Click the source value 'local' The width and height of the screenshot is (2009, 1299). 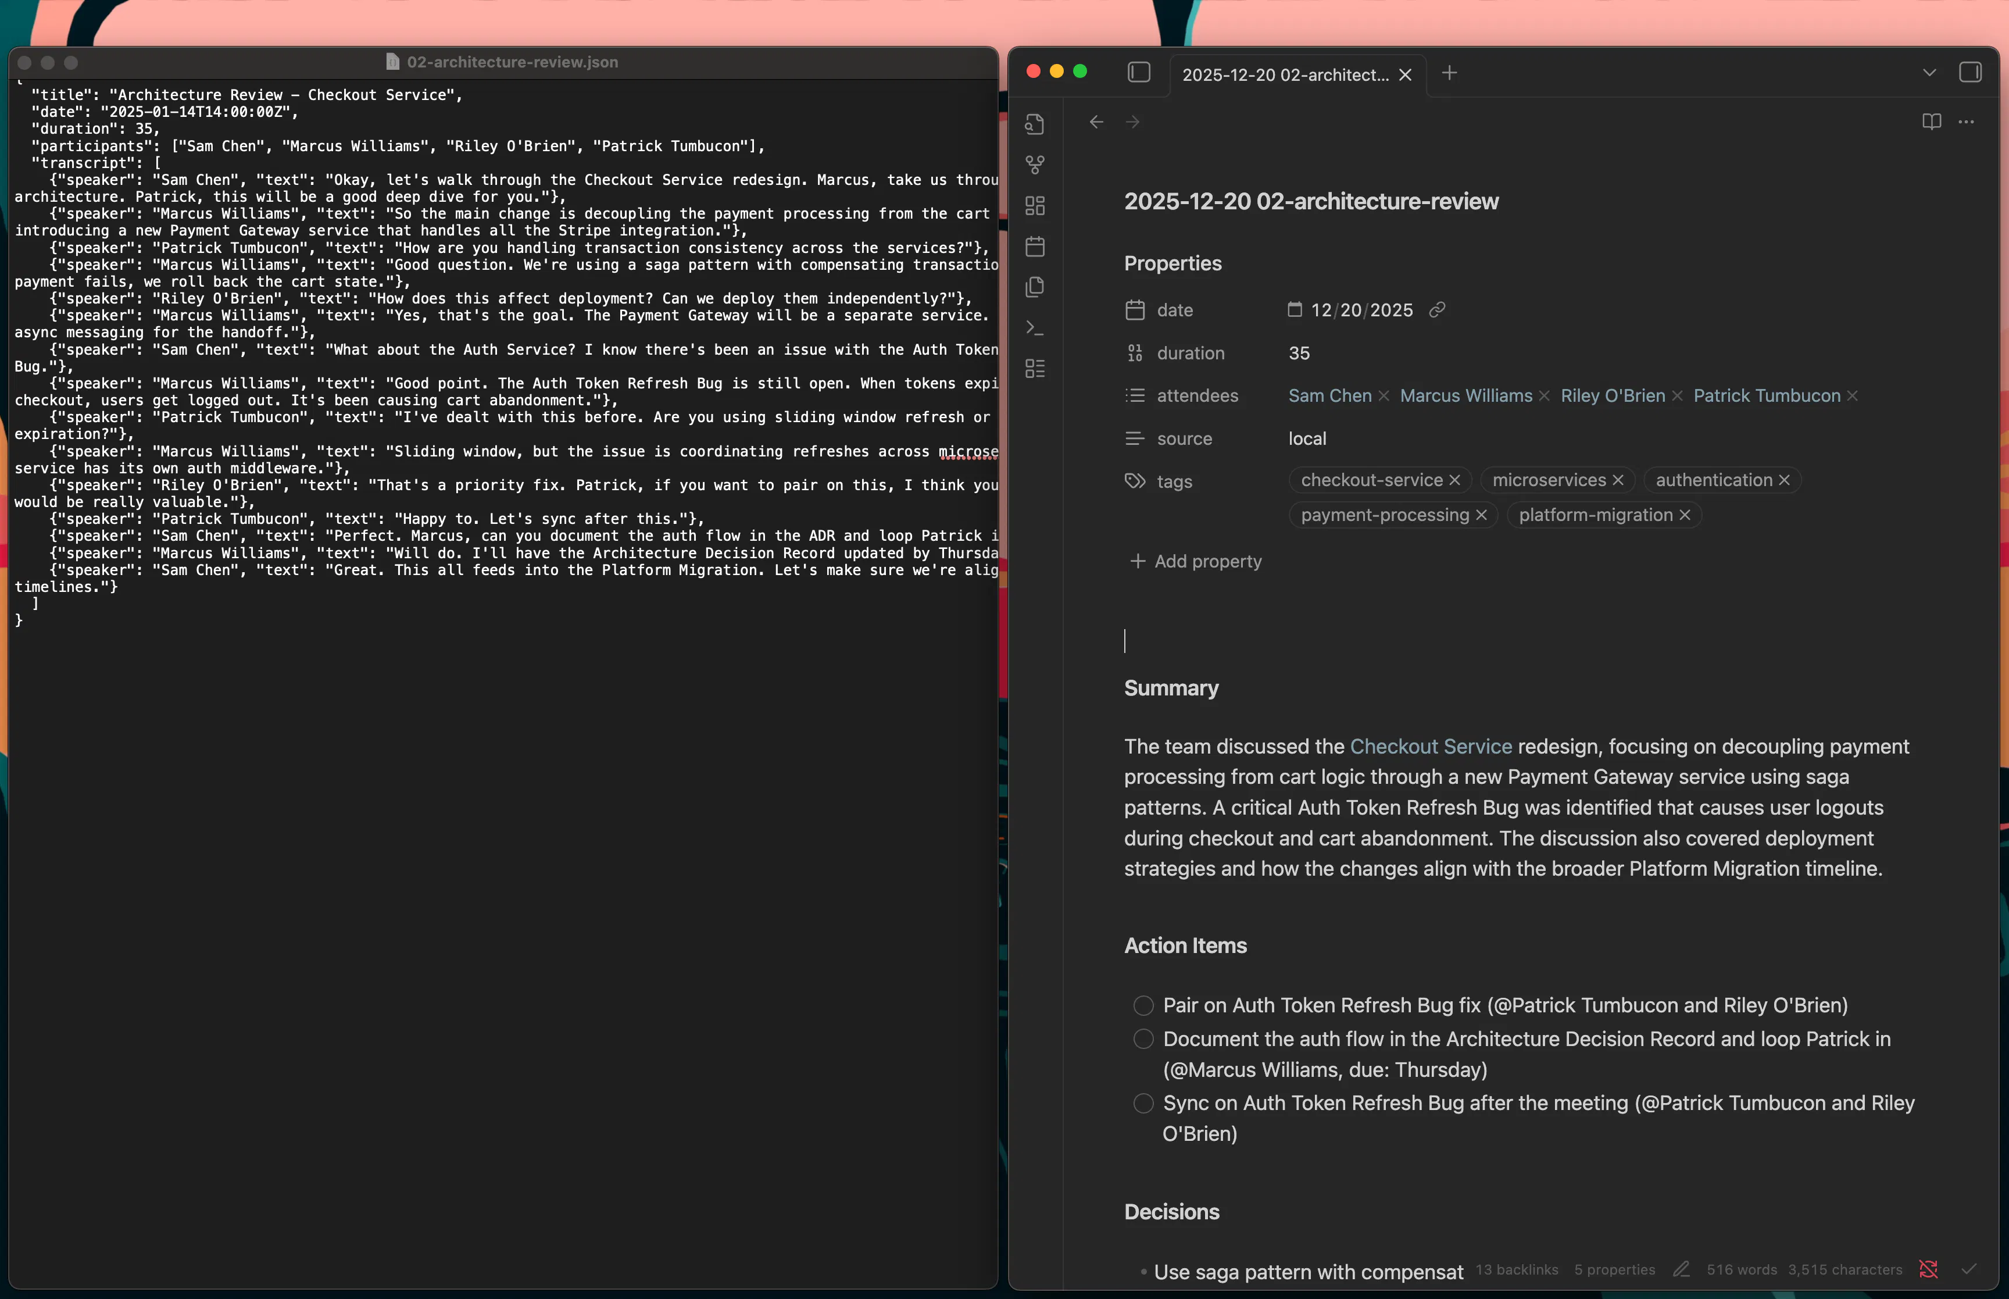point(1307,438)
